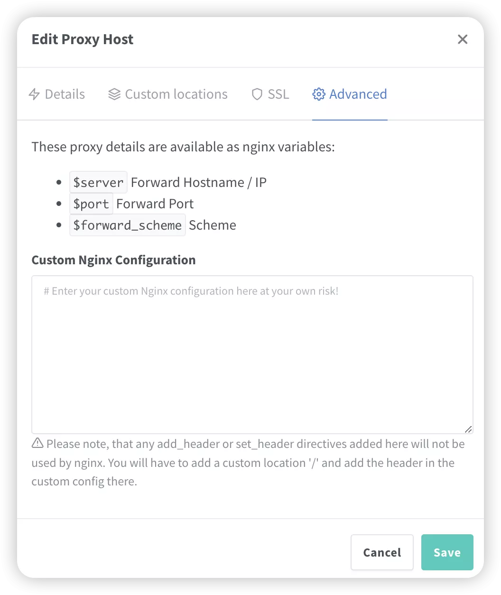Close the Edit Proxy Host dialog
501x595 pixels.
[x=463, y=39]
